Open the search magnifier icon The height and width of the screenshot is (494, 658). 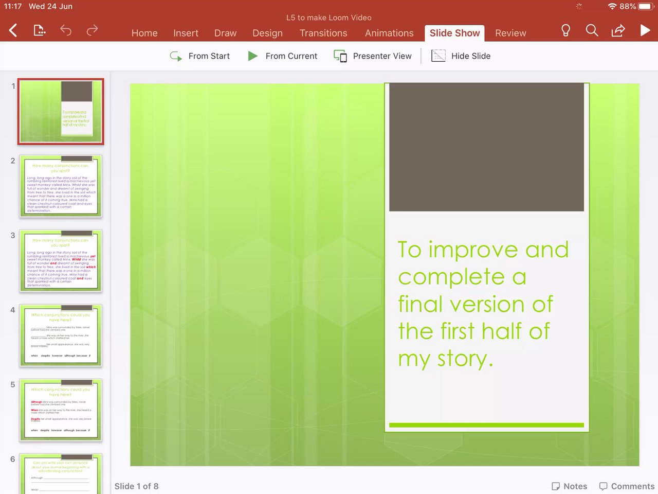[x=592, y=30]
